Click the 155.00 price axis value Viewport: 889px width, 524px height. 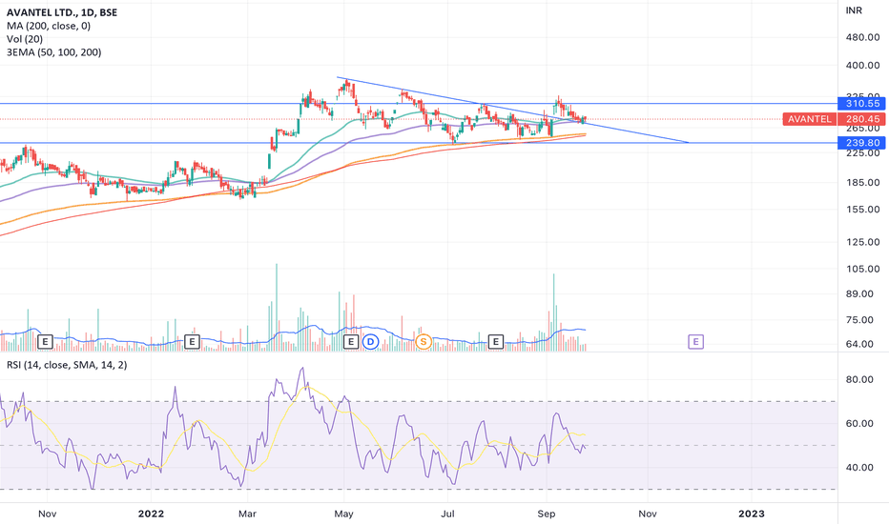863,209
